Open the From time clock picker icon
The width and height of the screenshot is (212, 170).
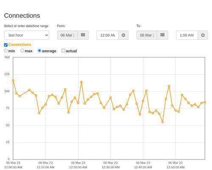click(x=123, y=35)
